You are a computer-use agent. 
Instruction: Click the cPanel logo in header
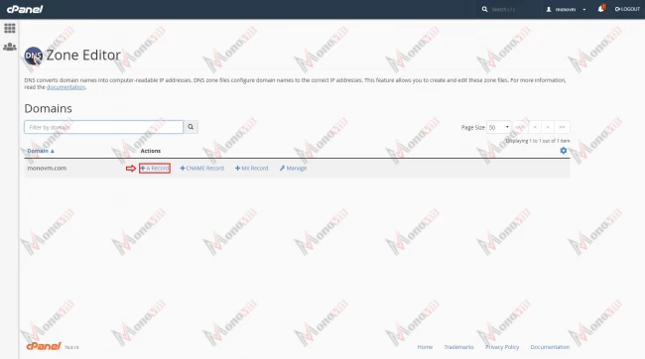[x=25, y=9]
